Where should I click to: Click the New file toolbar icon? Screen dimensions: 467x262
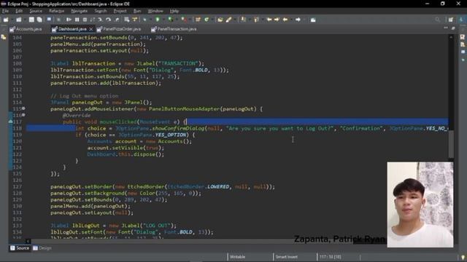pos(6,20)
